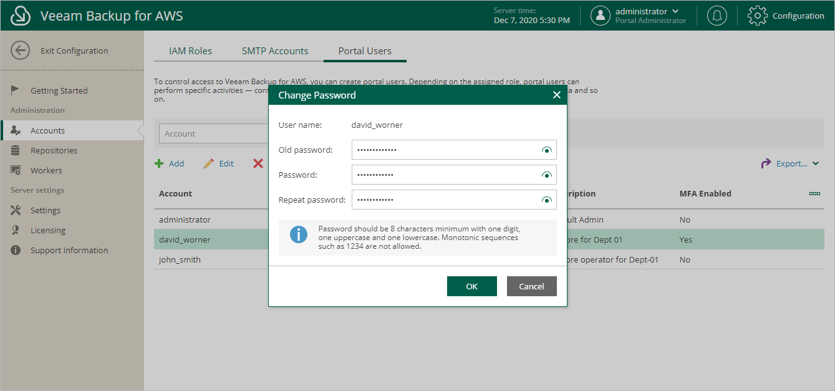Click the david_worner user name in dialog
This screenshot has height=391, width=835.
tap(377, 125)
